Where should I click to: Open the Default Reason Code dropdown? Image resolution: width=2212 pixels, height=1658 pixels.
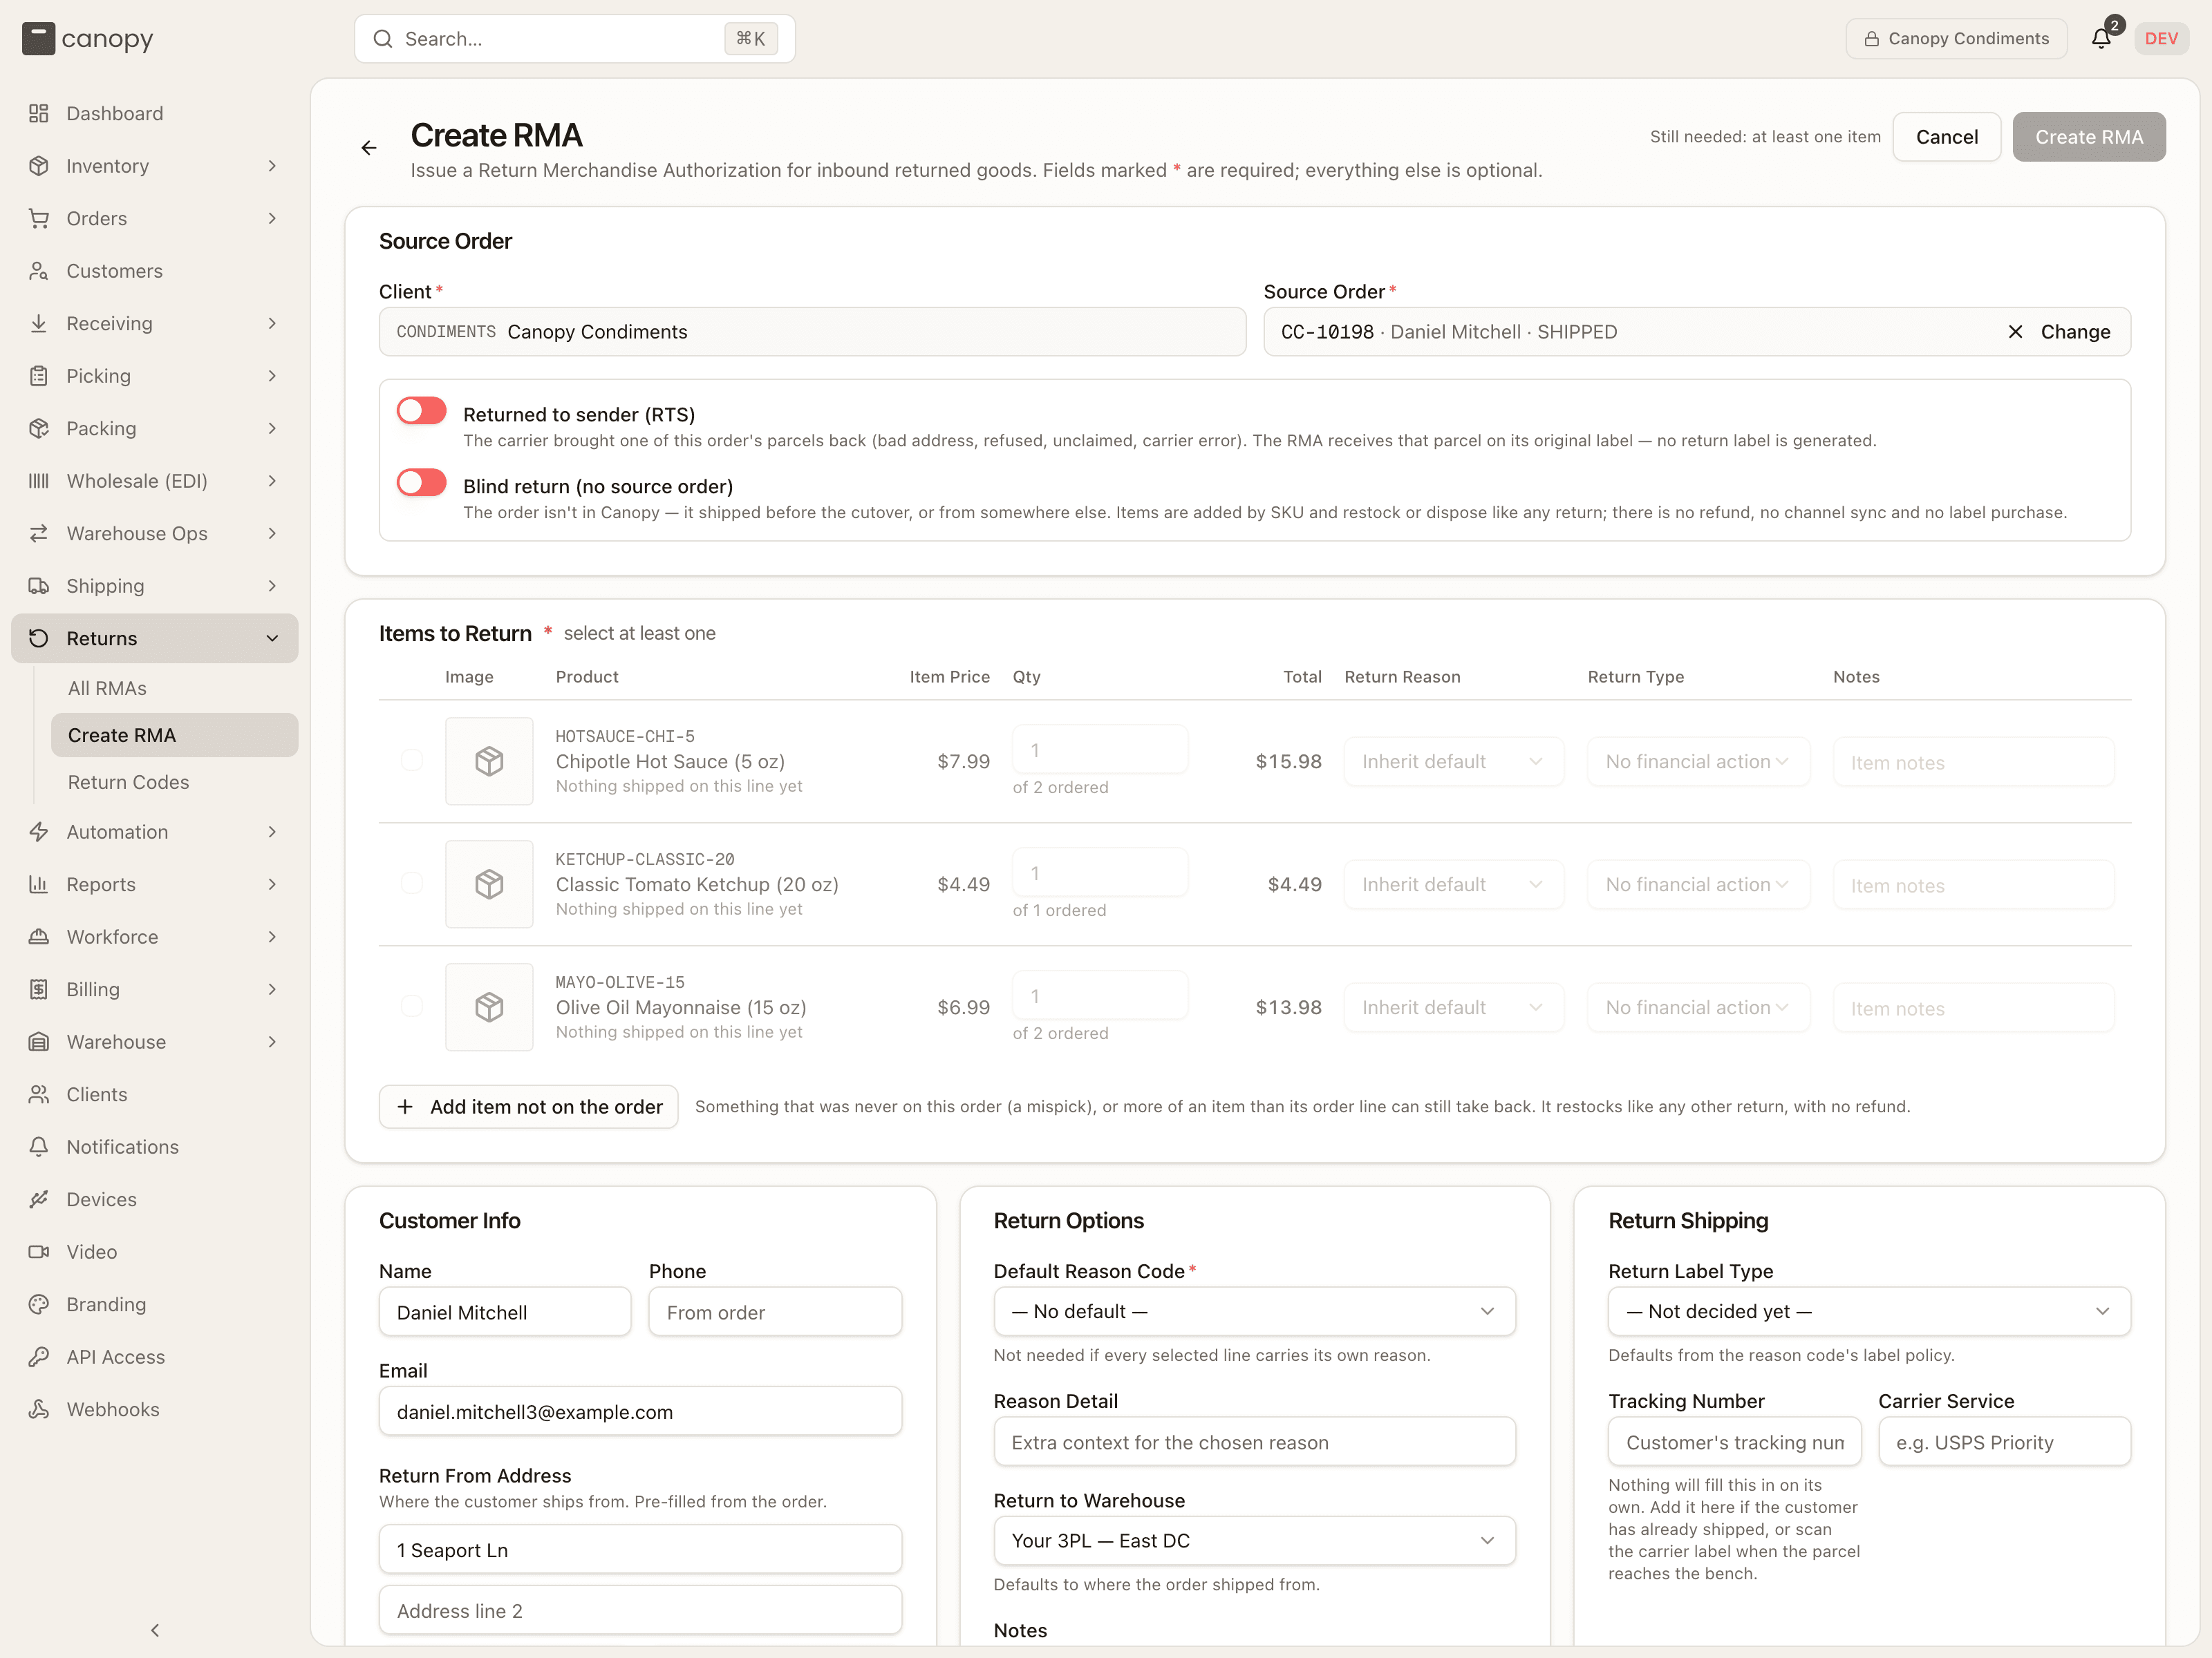[x=1254, y=1311]
